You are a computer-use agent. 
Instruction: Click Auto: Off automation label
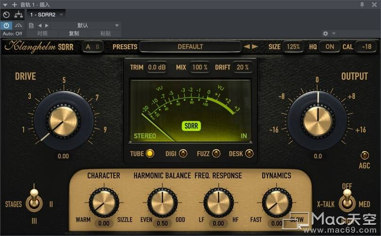click(x=12, y=34)
